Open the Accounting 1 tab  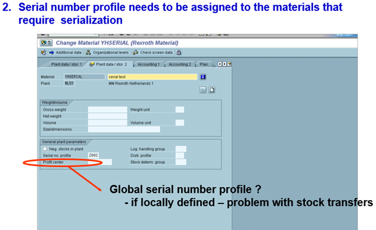[x=148, y=64]
